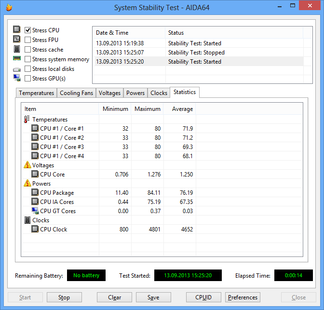The width and height of the screenshot is (324, 310).
Task: Open the Powers tab
Action: point(135,93)
